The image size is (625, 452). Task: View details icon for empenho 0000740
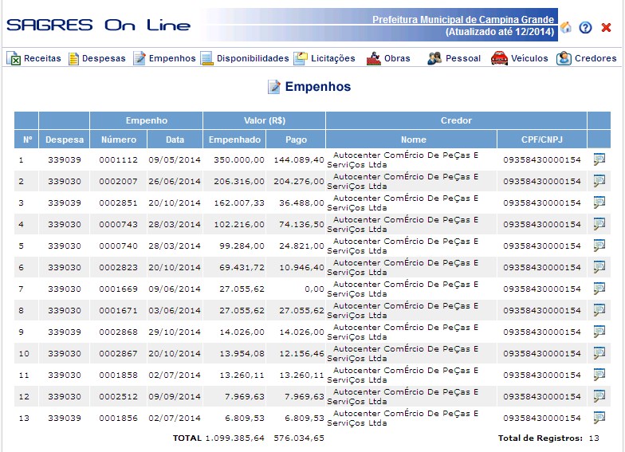[599, 246]
